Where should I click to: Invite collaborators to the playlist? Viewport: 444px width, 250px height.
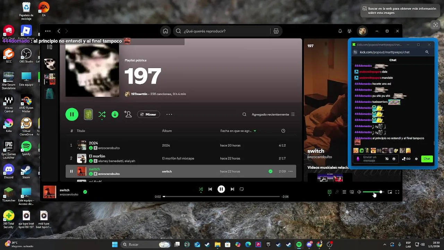coord(128,114)
